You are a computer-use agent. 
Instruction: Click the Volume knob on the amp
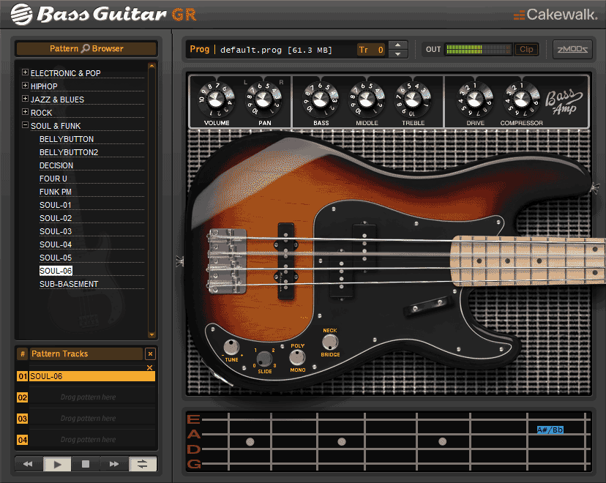pos(217,99)
